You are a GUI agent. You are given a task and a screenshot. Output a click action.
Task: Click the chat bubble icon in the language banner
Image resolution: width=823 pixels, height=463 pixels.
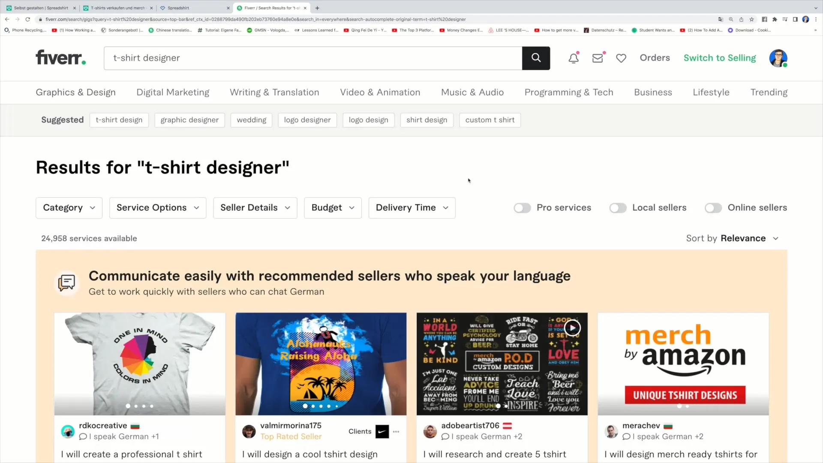(x=67, y=283)
